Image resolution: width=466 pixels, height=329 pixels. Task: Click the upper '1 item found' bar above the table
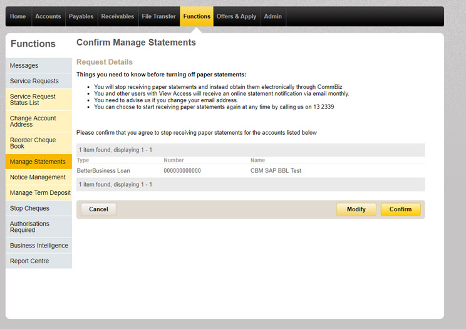pyautogui.click(x=251, y=150)
